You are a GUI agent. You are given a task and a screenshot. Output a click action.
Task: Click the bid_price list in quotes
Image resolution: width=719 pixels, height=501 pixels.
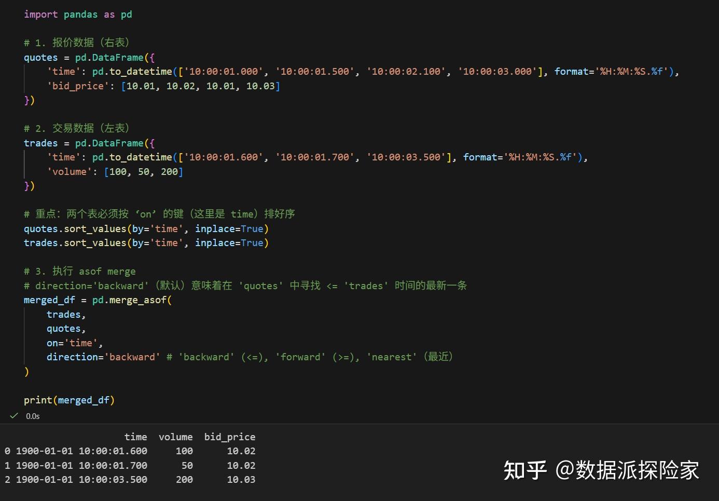200,86
